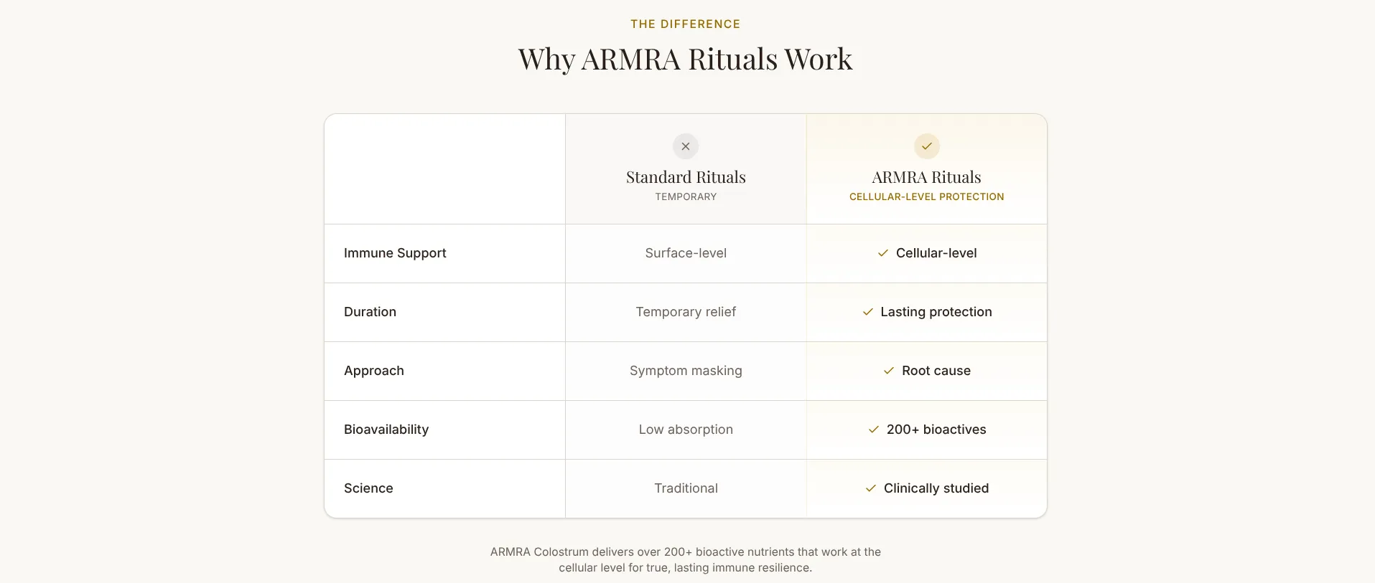The height and width of the screenshot is (583, 1375).
Task: Select the ARMRA Rituals column heading
Action: click(926, 177)
